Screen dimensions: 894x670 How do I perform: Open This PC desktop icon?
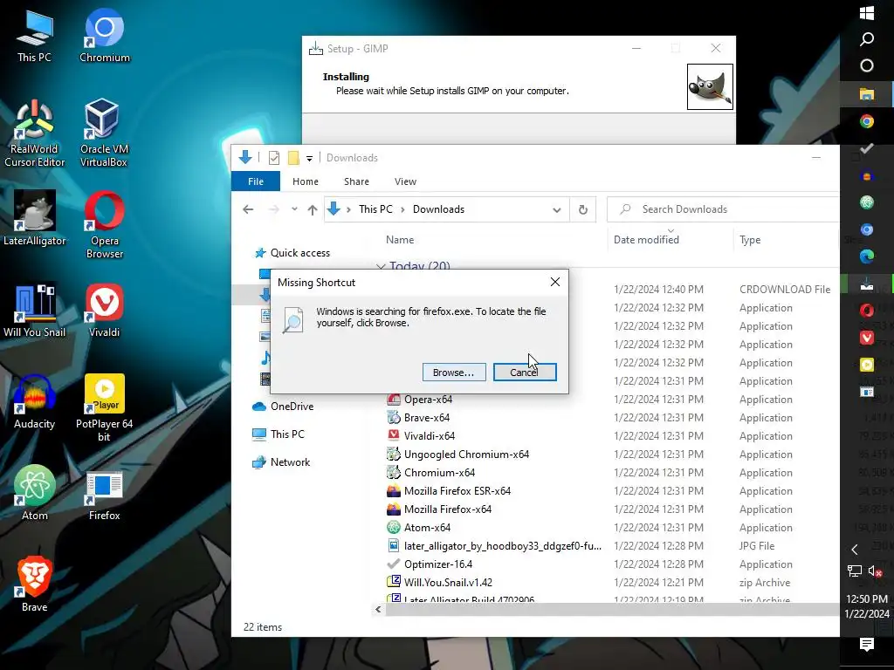(x=34, y=37)
